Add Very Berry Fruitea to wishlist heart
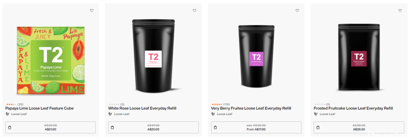Screen dimensions: 410x140 [297, 11]
